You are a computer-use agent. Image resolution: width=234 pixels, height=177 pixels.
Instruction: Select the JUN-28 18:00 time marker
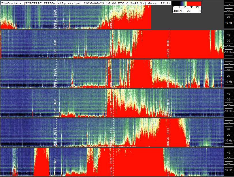168,49
